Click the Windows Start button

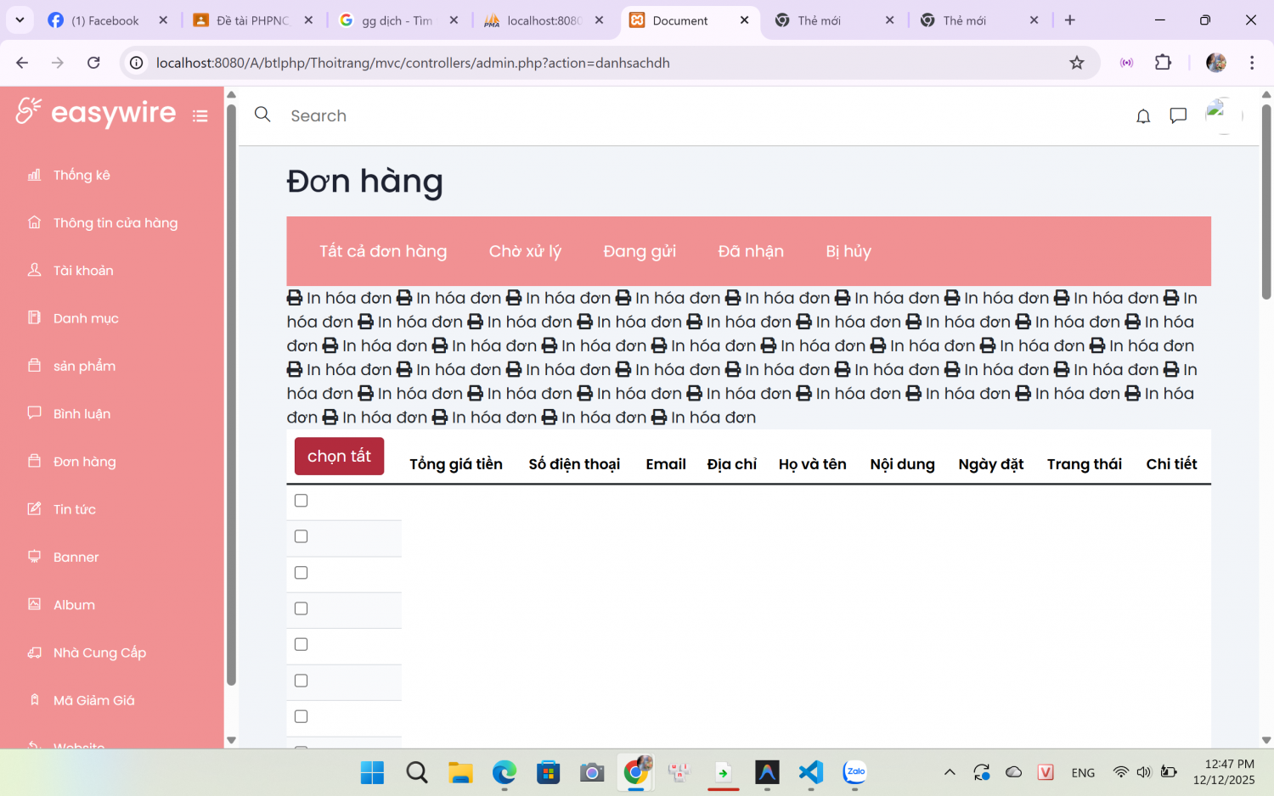click(x=372, y=772)
